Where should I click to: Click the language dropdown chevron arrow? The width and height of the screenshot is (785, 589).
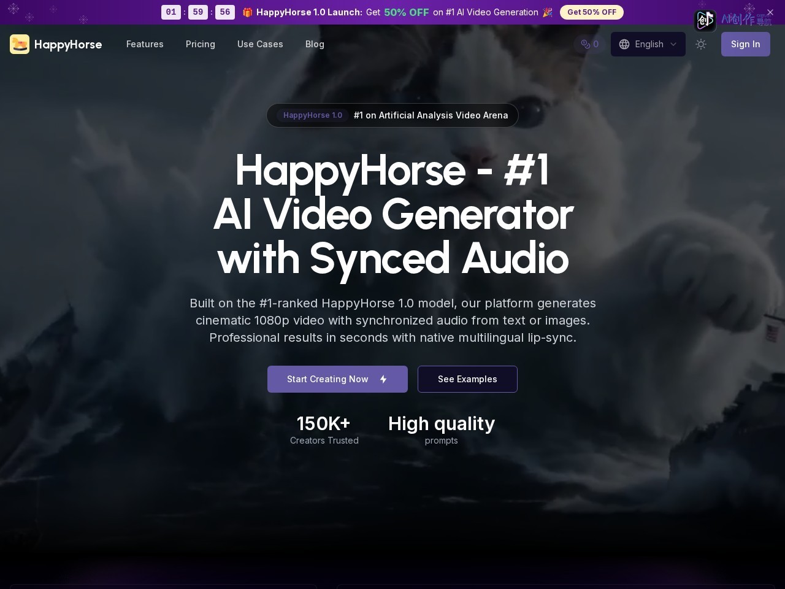click(x=673, y=44)
